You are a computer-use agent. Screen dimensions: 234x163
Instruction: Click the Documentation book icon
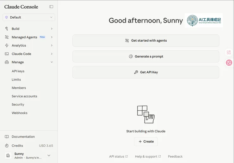[7, 136]
